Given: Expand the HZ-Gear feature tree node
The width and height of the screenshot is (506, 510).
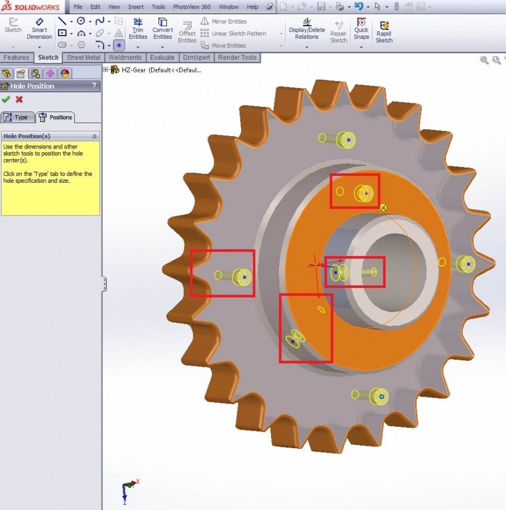Looking at the screenshot, I should [105, 70].
